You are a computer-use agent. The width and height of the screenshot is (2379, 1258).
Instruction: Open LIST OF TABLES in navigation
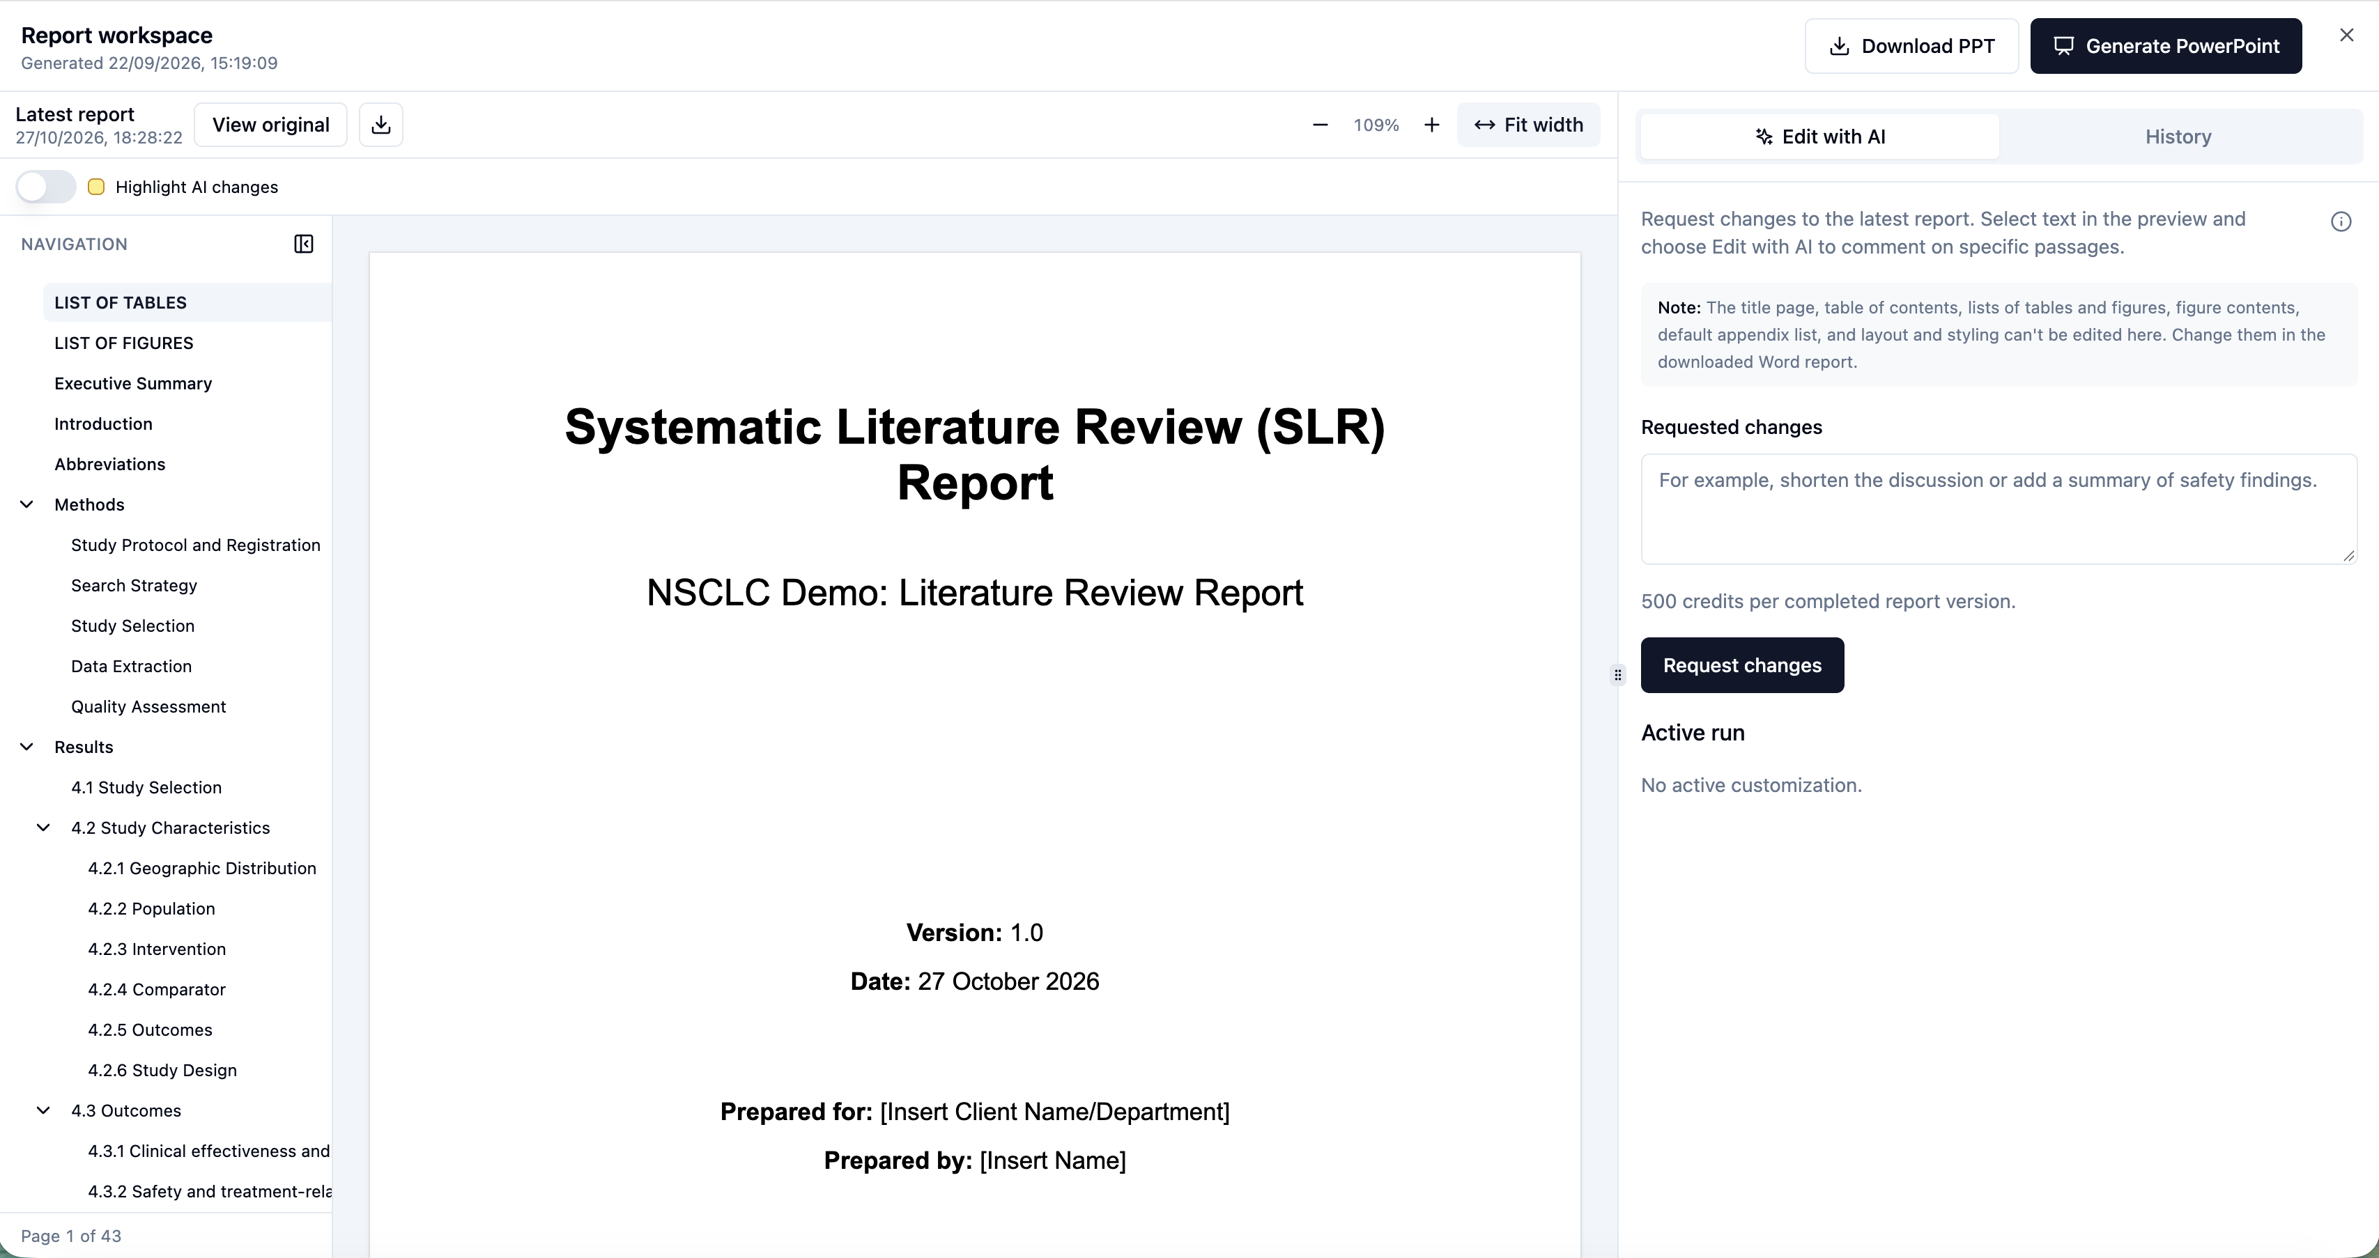click(187, 303)
